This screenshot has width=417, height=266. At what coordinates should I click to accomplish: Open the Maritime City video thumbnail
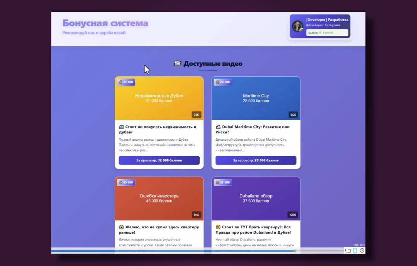click(256, 98)
